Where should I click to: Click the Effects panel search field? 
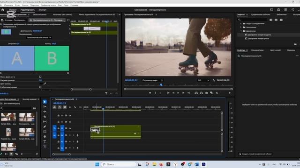252,20
